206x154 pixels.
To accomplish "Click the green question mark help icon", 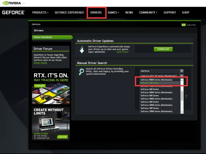I will coord(186,96).
